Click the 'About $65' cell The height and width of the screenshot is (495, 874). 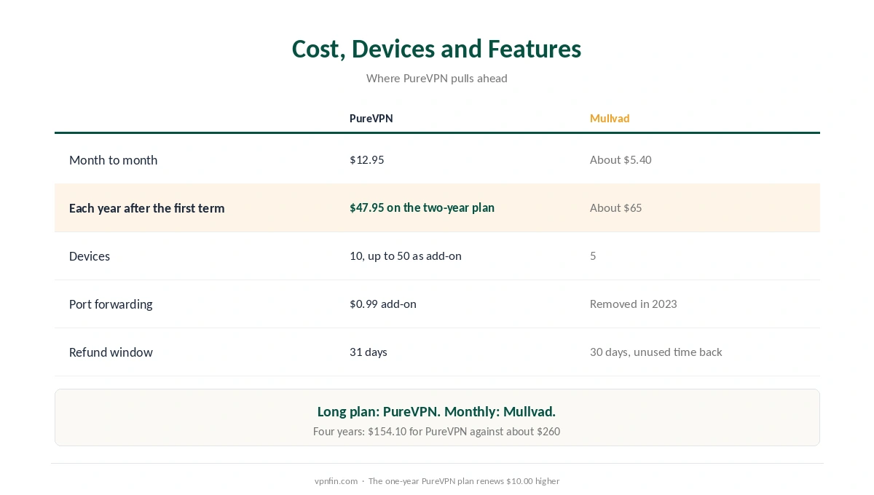(x=615, y=207)
